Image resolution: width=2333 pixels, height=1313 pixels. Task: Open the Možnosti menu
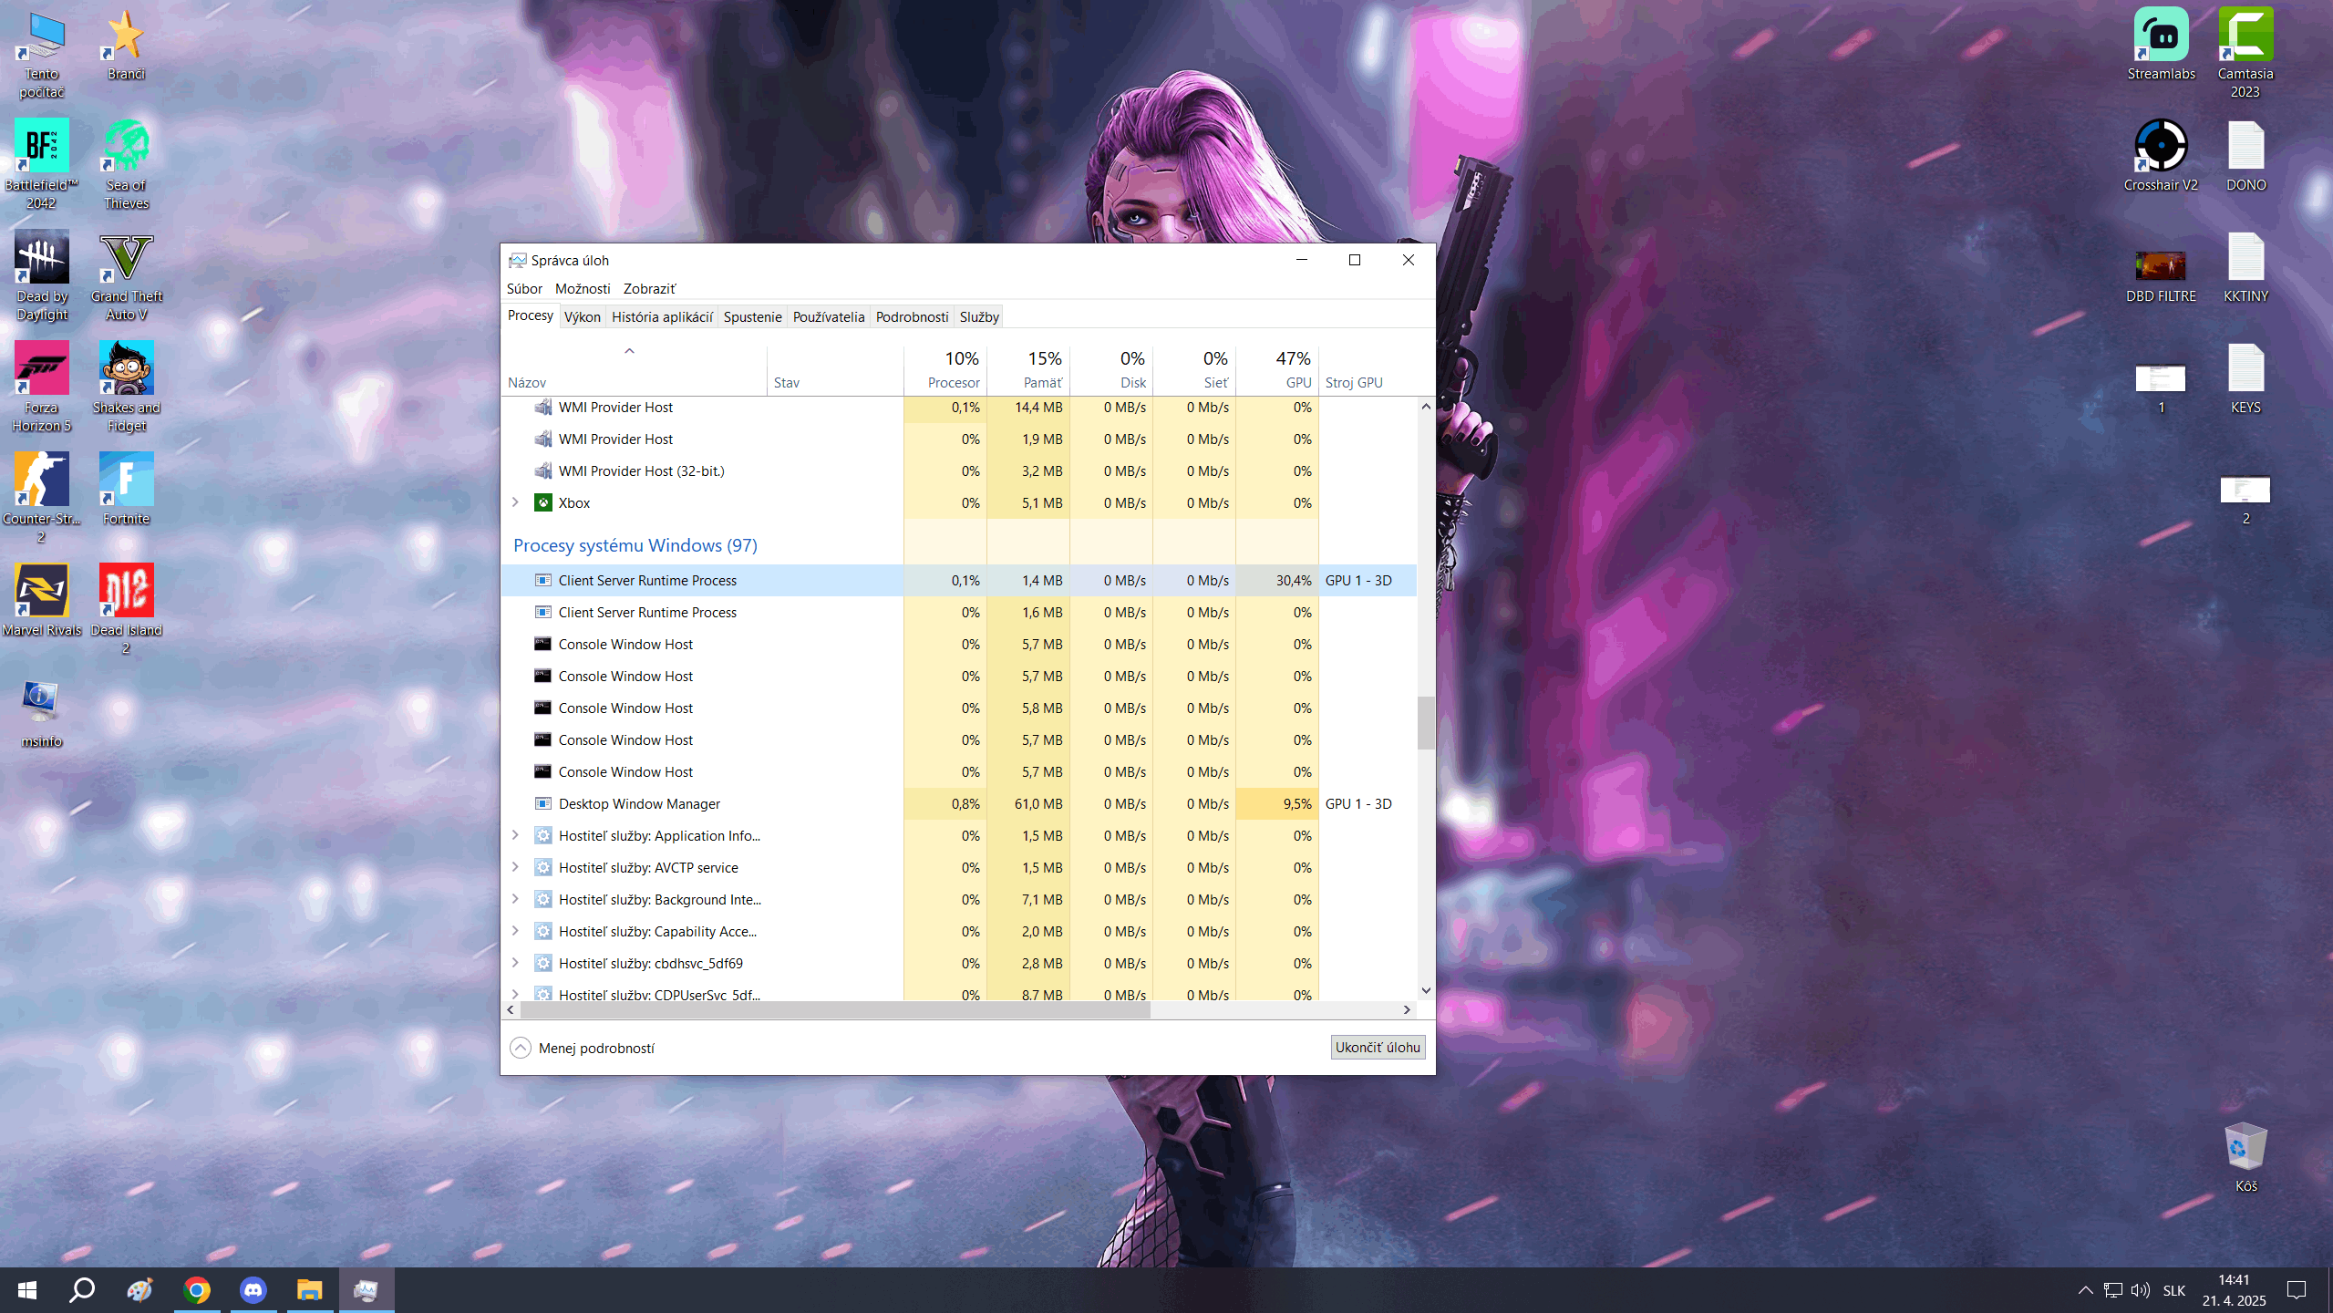[x=582, y=288]
